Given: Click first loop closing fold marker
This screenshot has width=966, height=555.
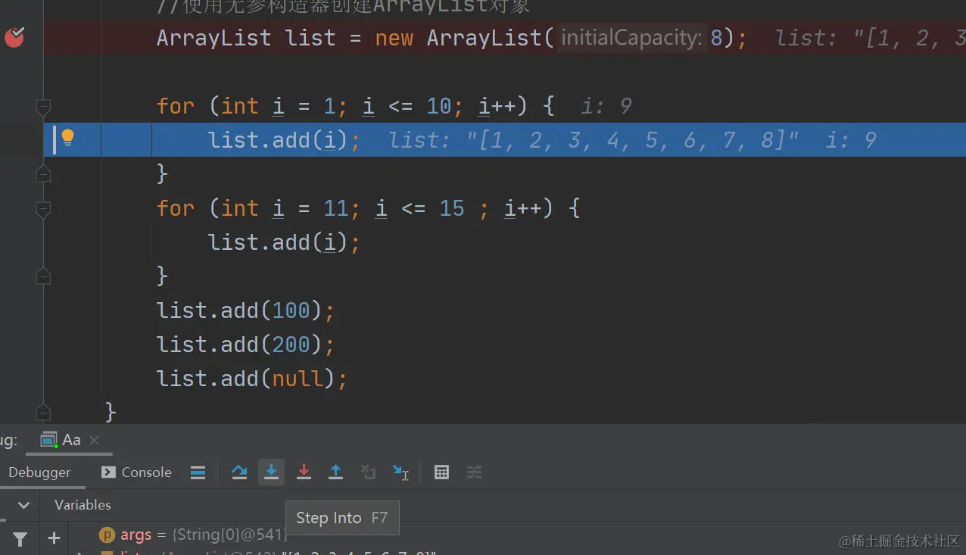Looking at the screenshot, I should [43, 174].
